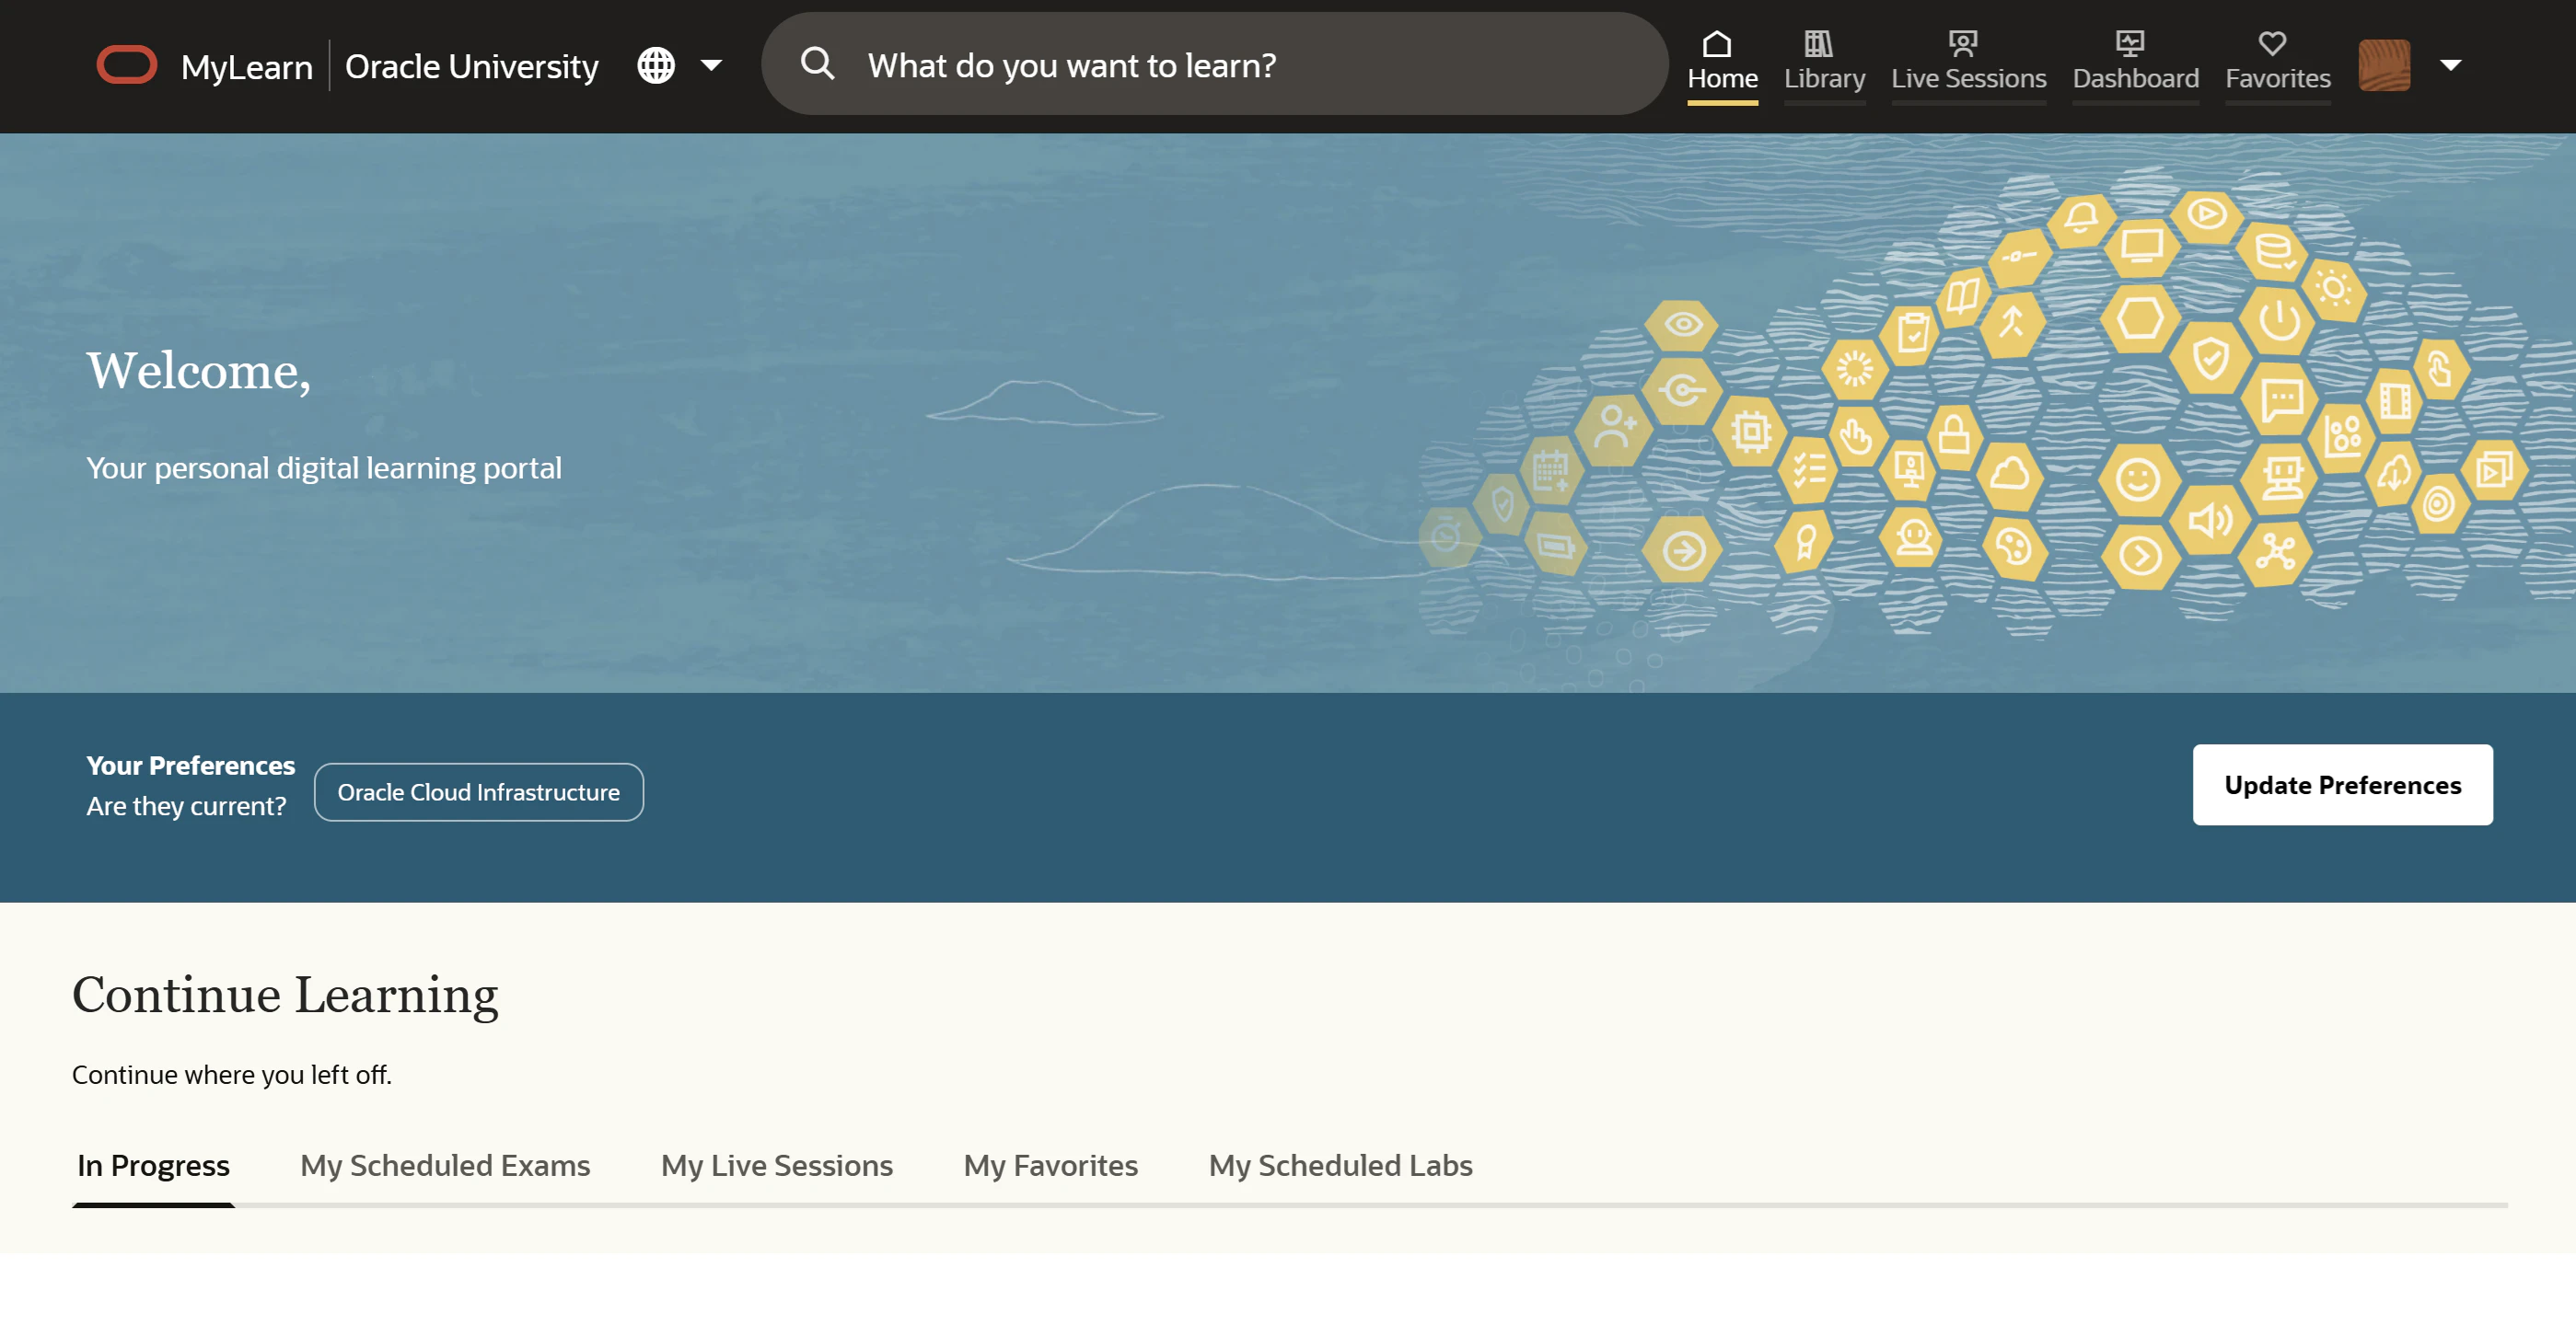The image size is (2576, 1325).
Task: Click the red Oracle logo icon
Action: [x=127, y=65]
